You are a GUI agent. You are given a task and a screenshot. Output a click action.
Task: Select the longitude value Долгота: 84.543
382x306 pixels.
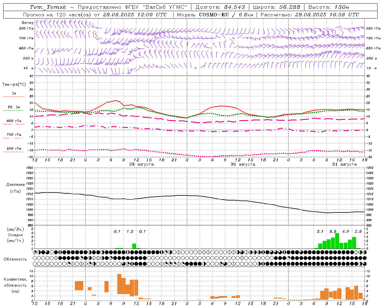point(220,7)
